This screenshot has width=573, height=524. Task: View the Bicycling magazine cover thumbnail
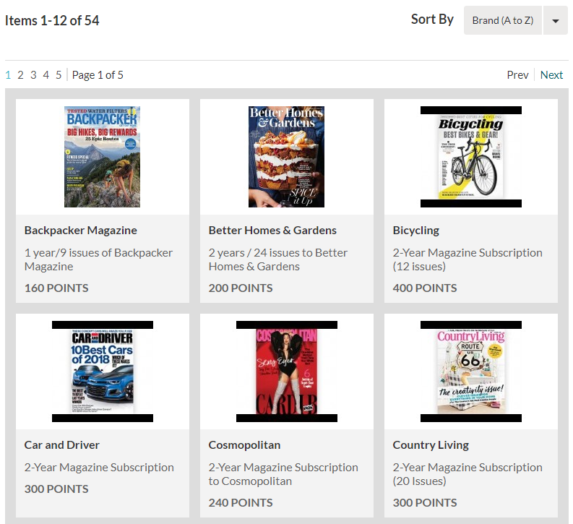point(471,157)
